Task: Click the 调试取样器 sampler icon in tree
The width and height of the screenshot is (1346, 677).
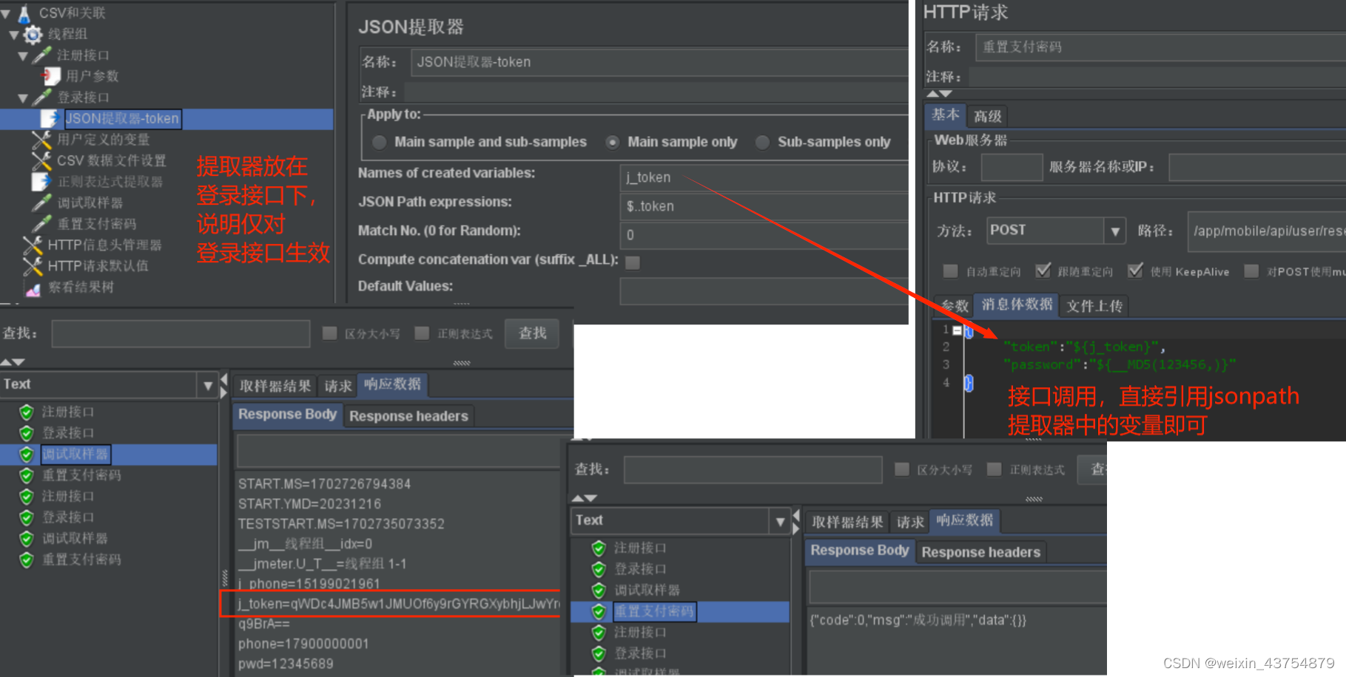Action: pyautogui.click(x=42, y=203)
